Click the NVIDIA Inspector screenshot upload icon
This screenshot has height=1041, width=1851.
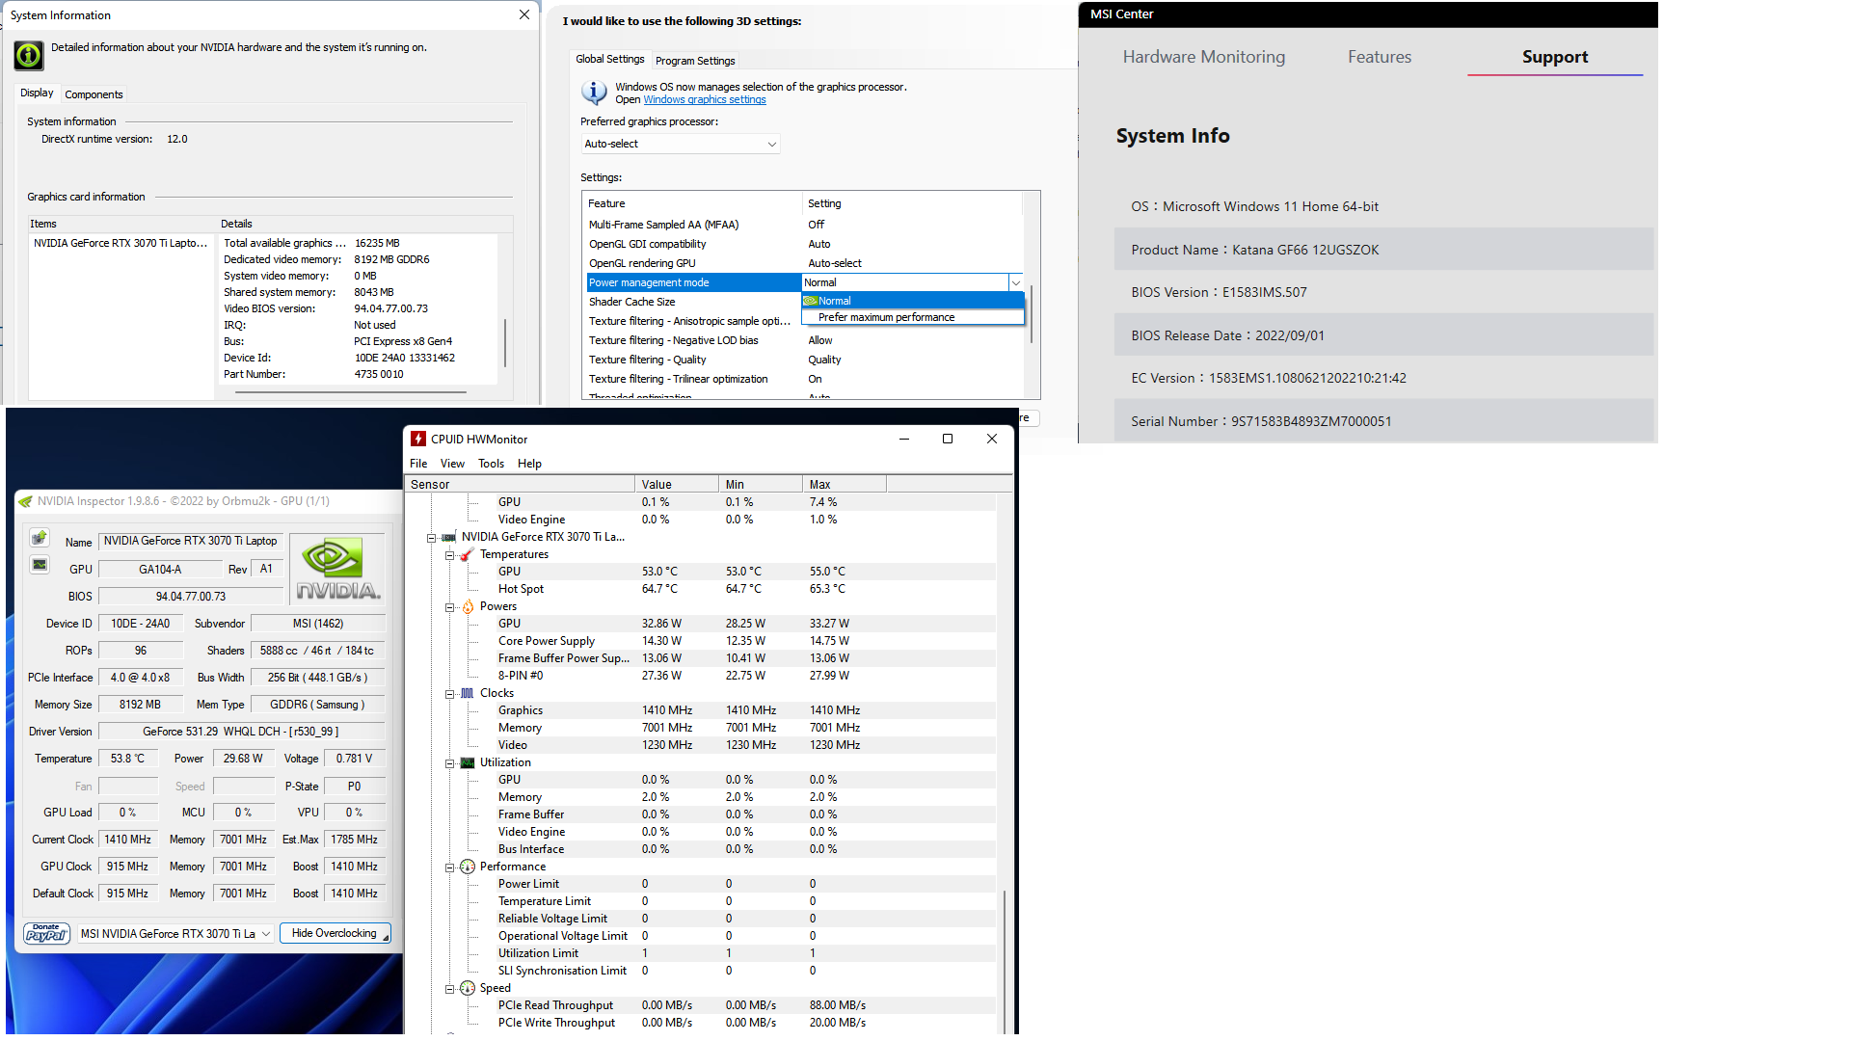click(x=40, y=538)
